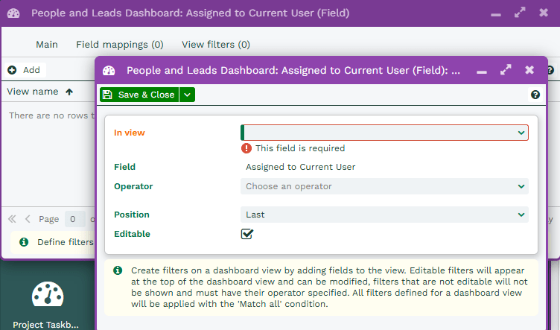Open the arrow menu beside Save & Close
The height and width of the screenshot is (330, 560).
(188, 95)
